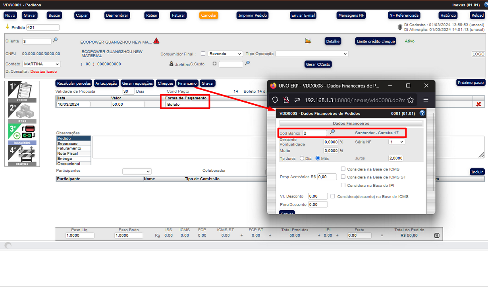
Task: Select the Dia radio button for Tp Juros
Action: pos(302,158)
